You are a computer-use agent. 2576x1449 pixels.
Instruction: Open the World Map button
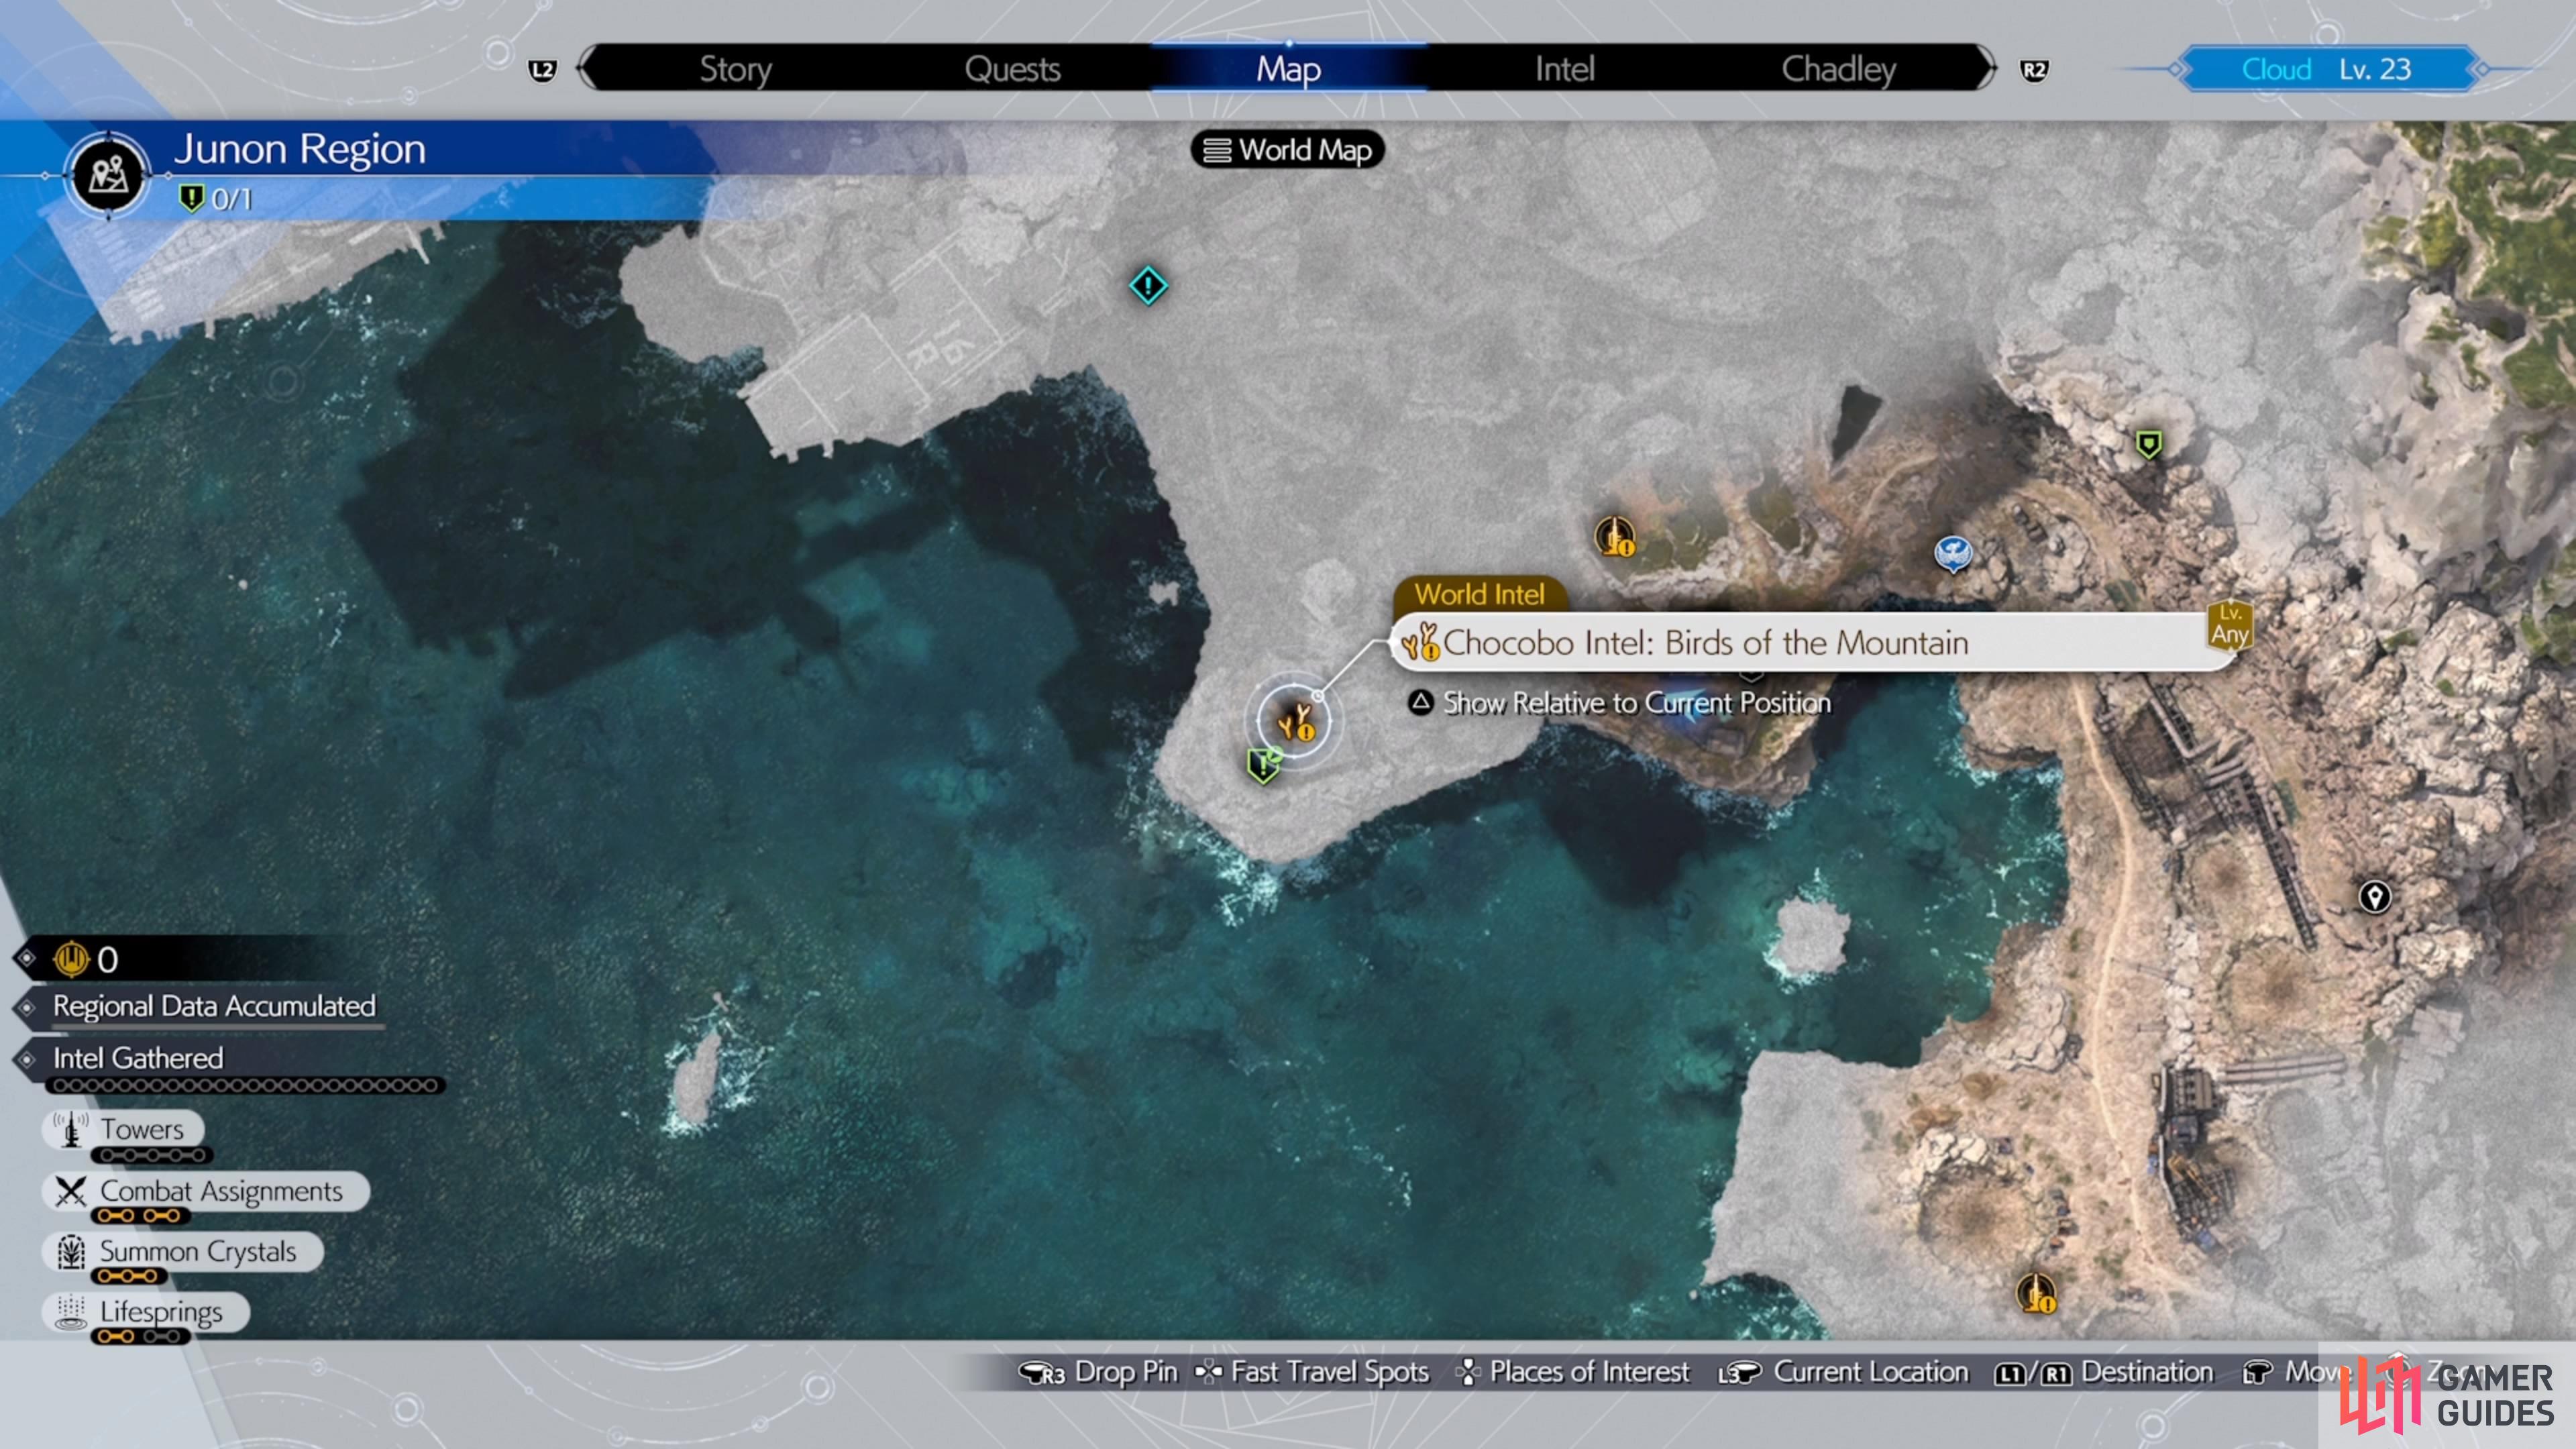tap(1288, 150)
